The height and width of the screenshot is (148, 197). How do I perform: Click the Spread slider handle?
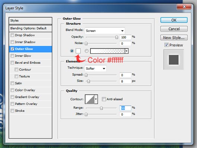(x=86, y=75)
